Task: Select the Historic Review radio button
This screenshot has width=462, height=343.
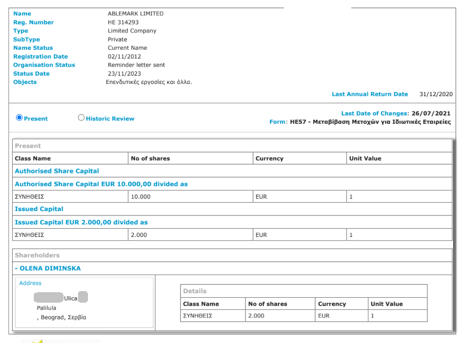Action: tap(81, 118)
